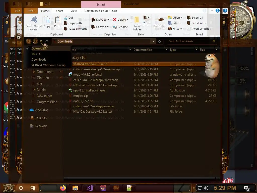Select Niko Cat Desktop v1.5 Lastest.zip
The width and height of the screenshot is (257, 193).
click(95, 85)
